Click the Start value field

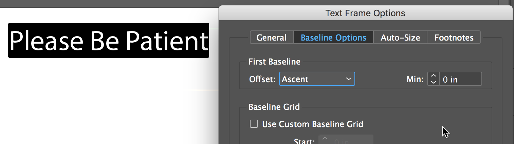(351, 141)
